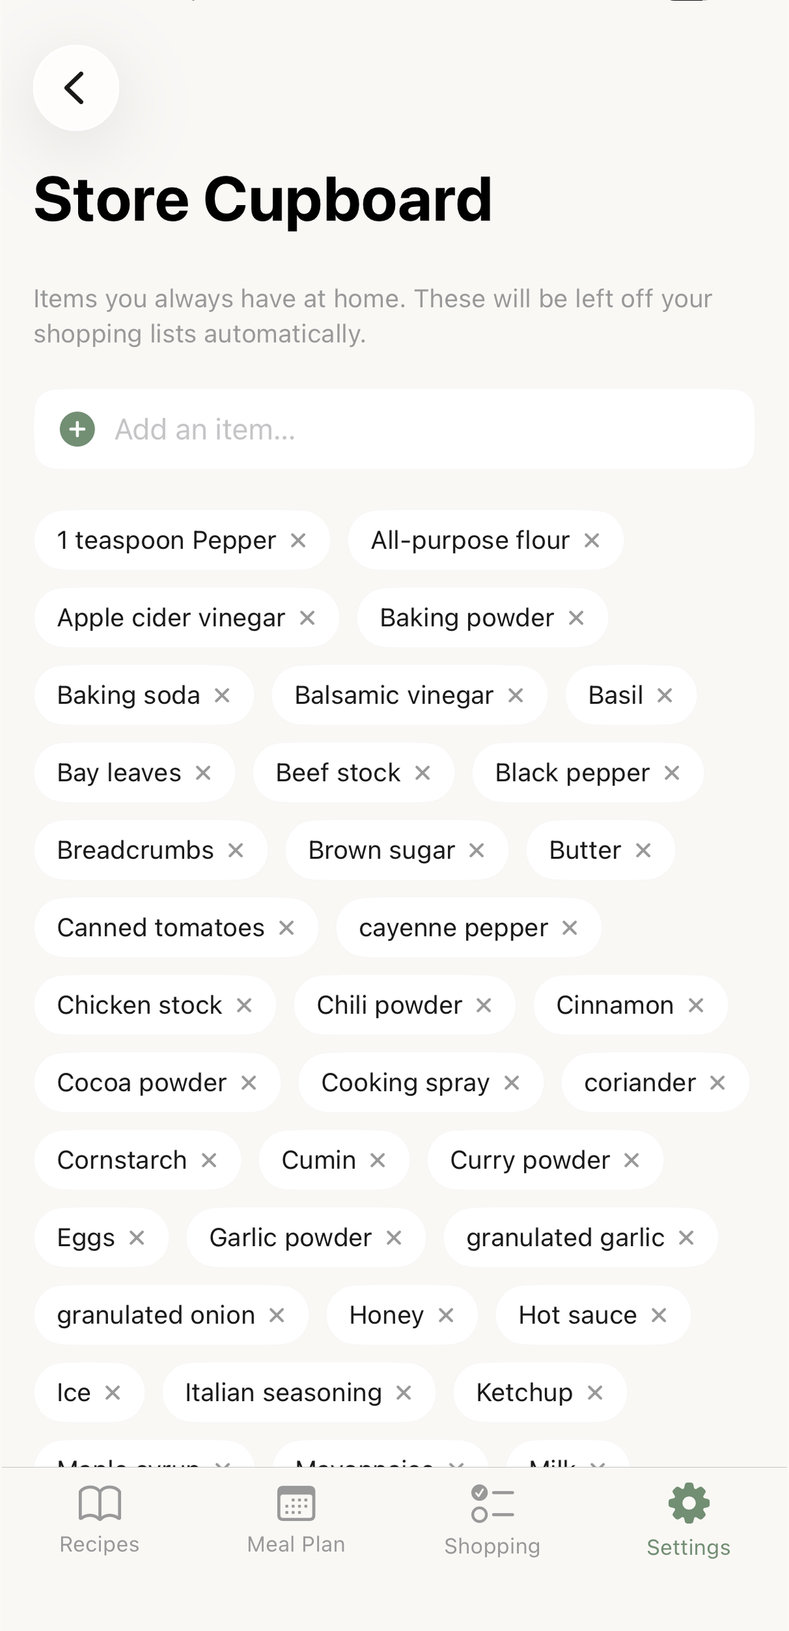
Task: Tap the green plus icon to add item
Action: pyautogui.click(x=77, y=429)
